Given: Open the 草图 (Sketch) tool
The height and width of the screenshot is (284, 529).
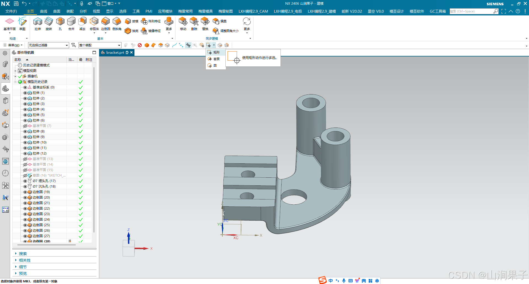Looking at the screenshot, I should tap(22, 24).
